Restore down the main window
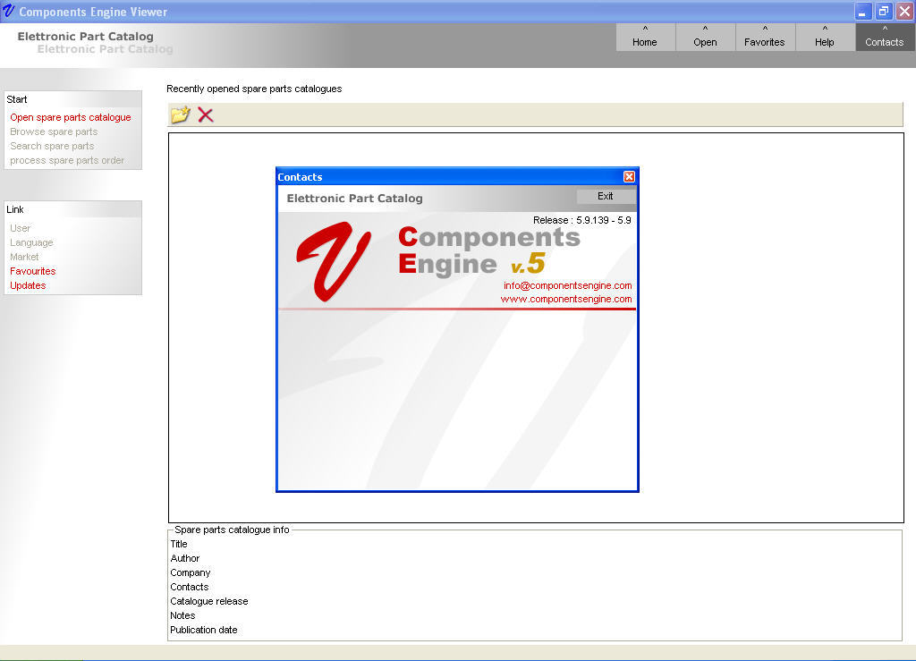Image resolution: width=916 pixels, height=661 pixels. pos(884,11)
